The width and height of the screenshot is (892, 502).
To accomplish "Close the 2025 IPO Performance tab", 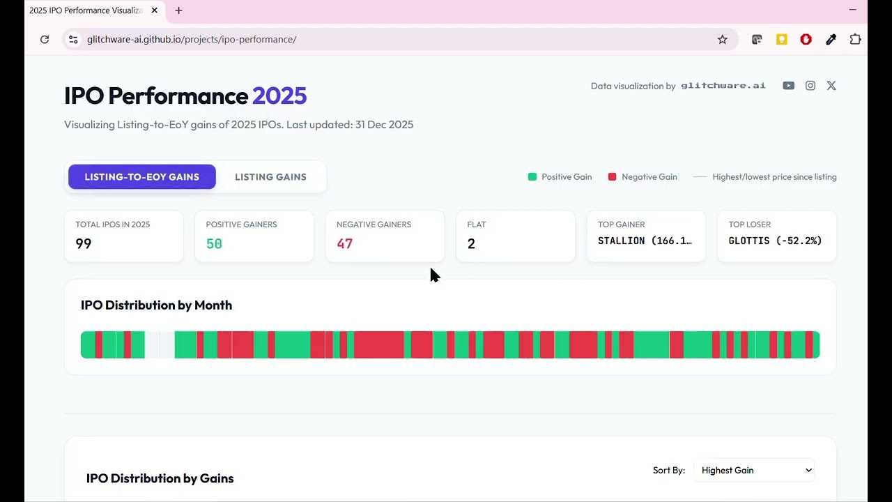I will 155,10.
